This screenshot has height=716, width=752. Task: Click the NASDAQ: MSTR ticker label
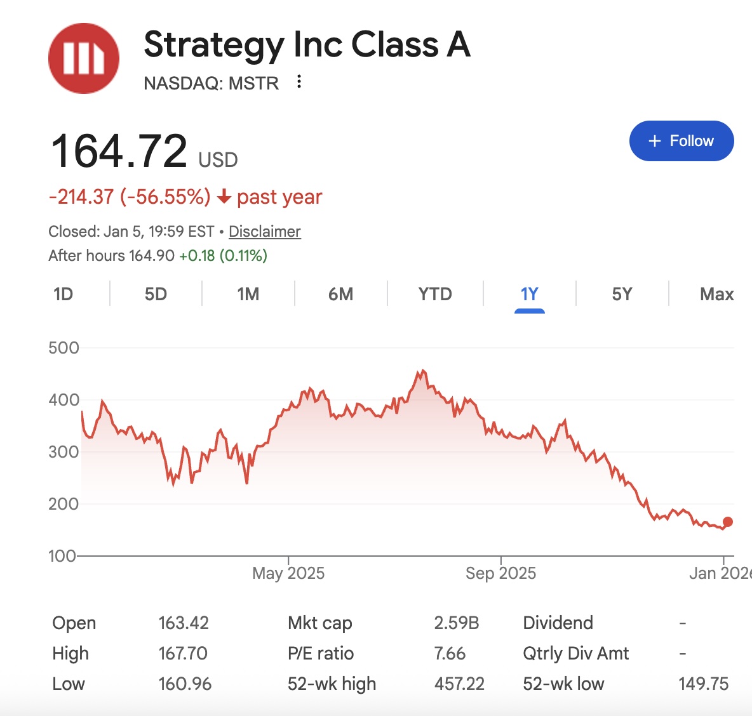pyautogui.click(x=211, y=83)
